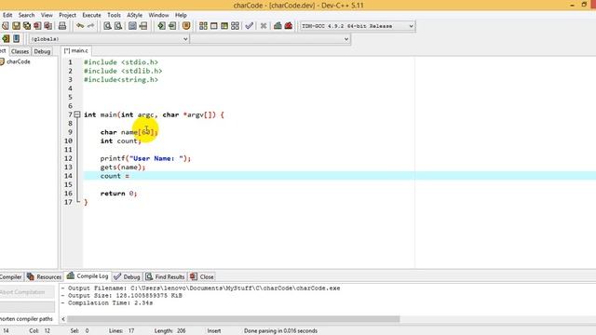Click the 'Done parsing' status bar message

[280, 331]
